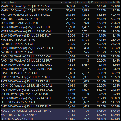The height and width of the screenshot is (121, 121).
Task: Click open interest value 1,178
Action: tap(85, 40)
